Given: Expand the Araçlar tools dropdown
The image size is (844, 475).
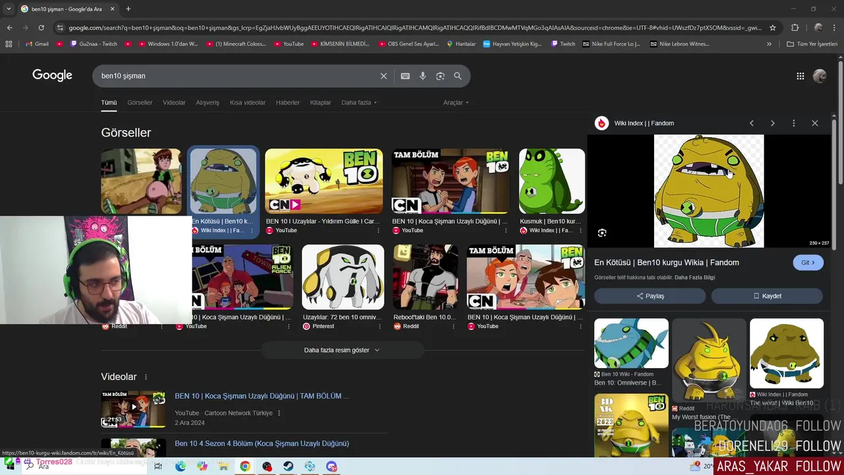Looking at the screenshot, I should tap(456, 103).
